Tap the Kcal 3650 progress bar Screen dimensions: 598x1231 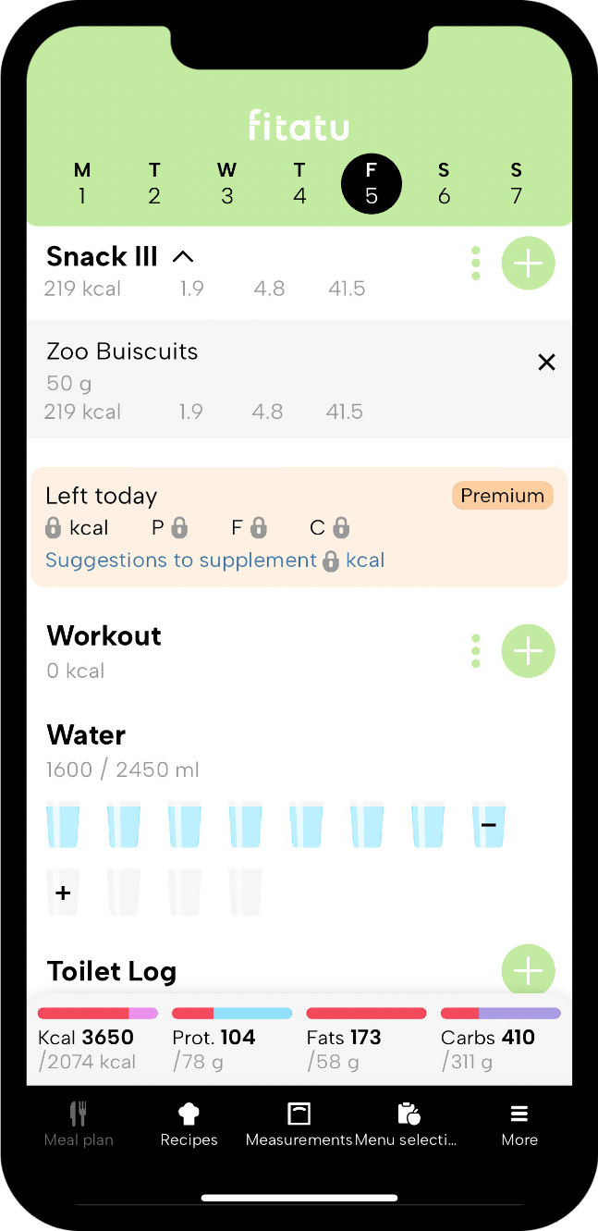[97, 1014]
